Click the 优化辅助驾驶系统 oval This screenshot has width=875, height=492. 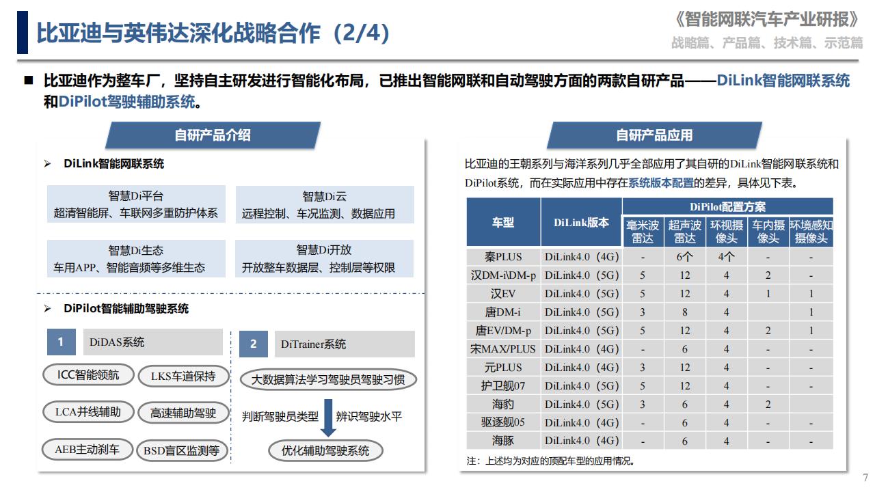point(325,450)
